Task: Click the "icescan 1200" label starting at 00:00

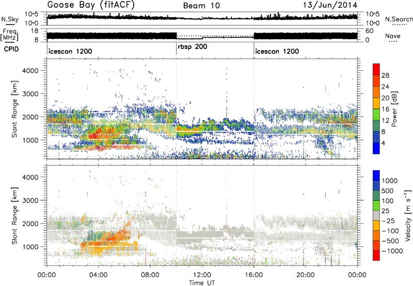Action: [70, 51]
